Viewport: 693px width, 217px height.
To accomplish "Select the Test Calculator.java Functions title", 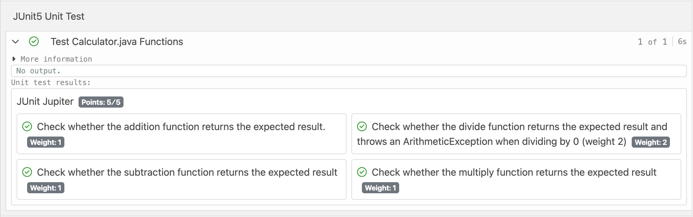I will pyautogui.click(x=117, y=42).
